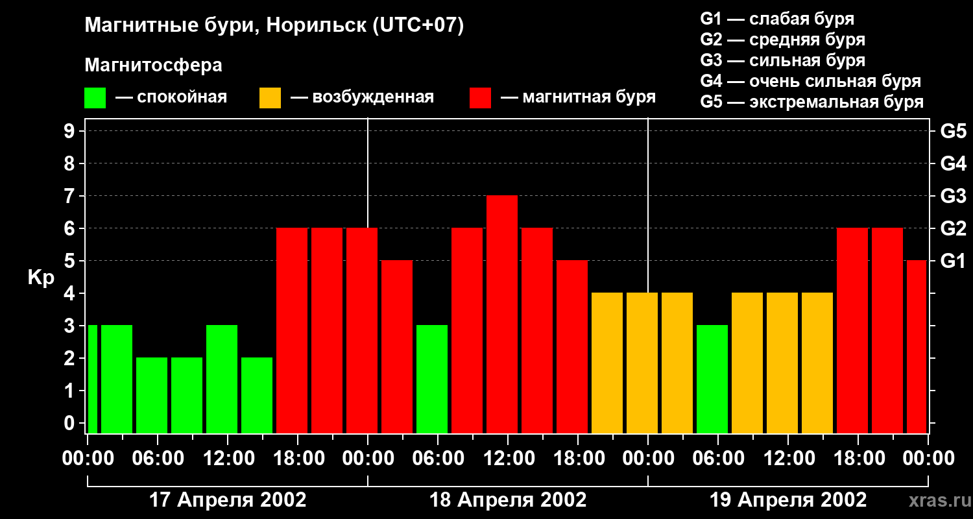
Task: Click the 'G1' label on the right-hand scale
Action: tap(953, 261)
